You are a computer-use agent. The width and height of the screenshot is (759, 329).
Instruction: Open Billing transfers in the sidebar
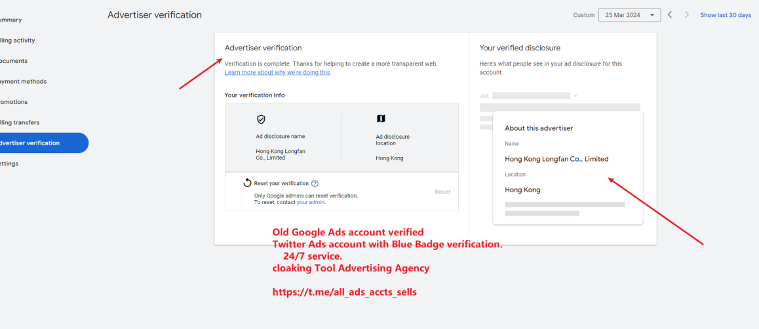click(x=20, y=123)
